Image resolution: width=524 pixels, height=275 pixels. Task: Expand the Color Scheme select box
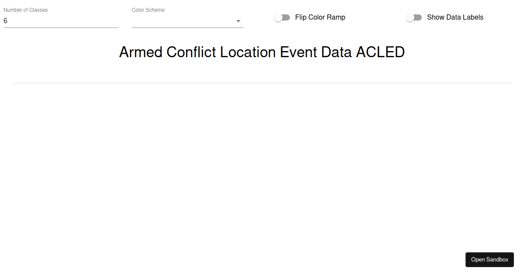coord(183,21)
